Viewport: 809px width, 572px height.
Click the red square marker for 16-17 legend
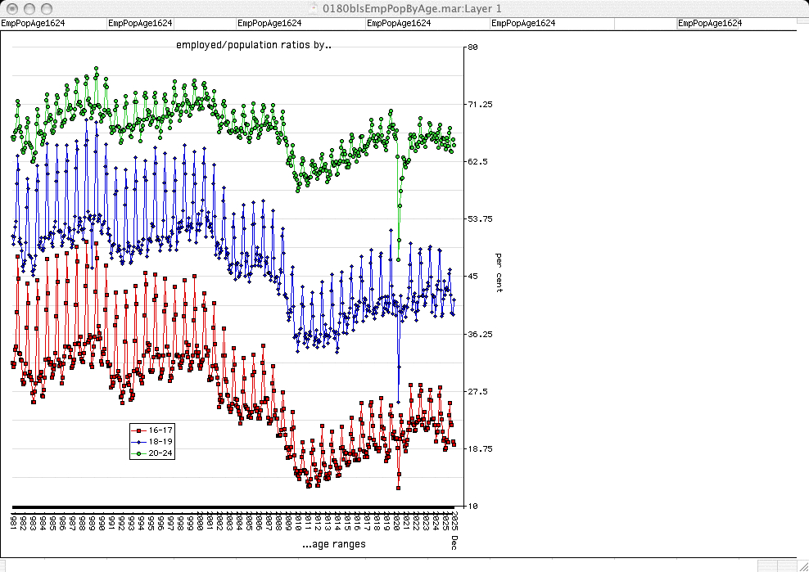140,430
